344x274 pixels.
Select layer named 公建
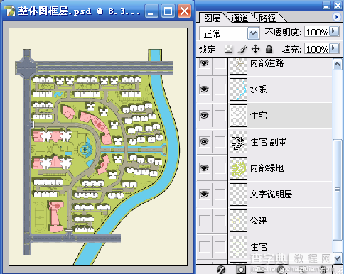click(x=258, y=221)
